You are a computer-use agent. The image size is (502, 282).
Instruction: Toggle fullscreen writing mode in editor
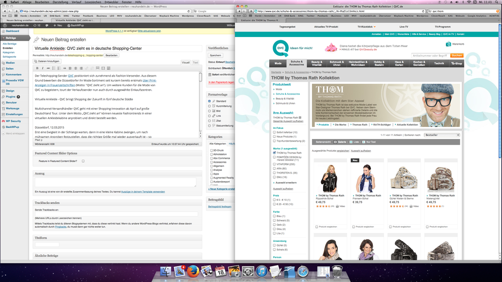point(103,68)
